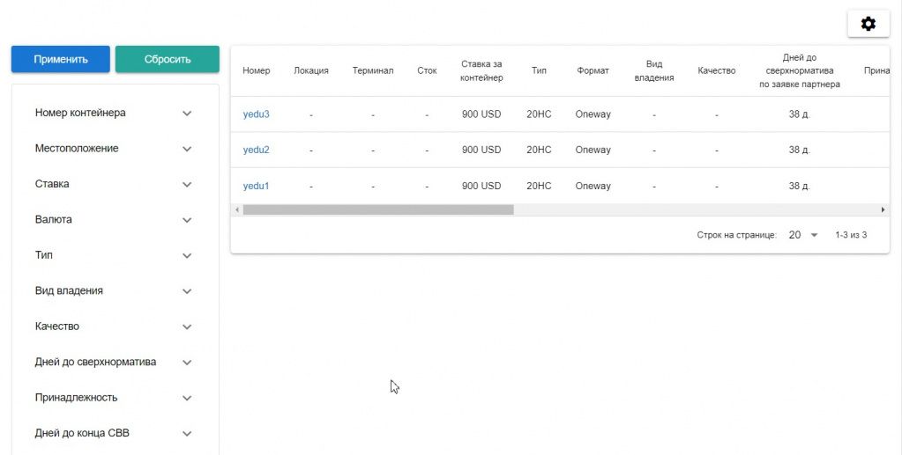Open the Валюта filter chevron

click(186, 220)
